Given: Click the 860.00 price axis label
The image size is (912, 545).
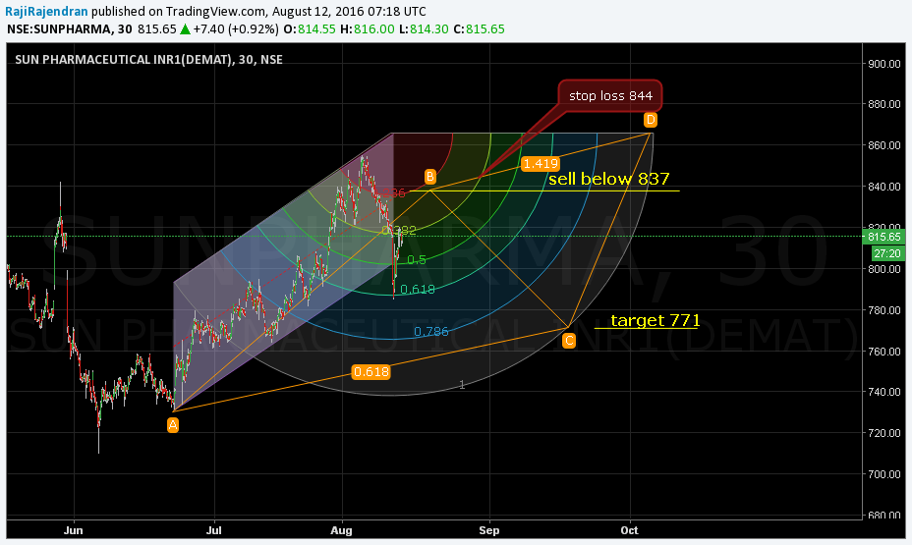Looking at the screenshot, I should tap(884, 145).
